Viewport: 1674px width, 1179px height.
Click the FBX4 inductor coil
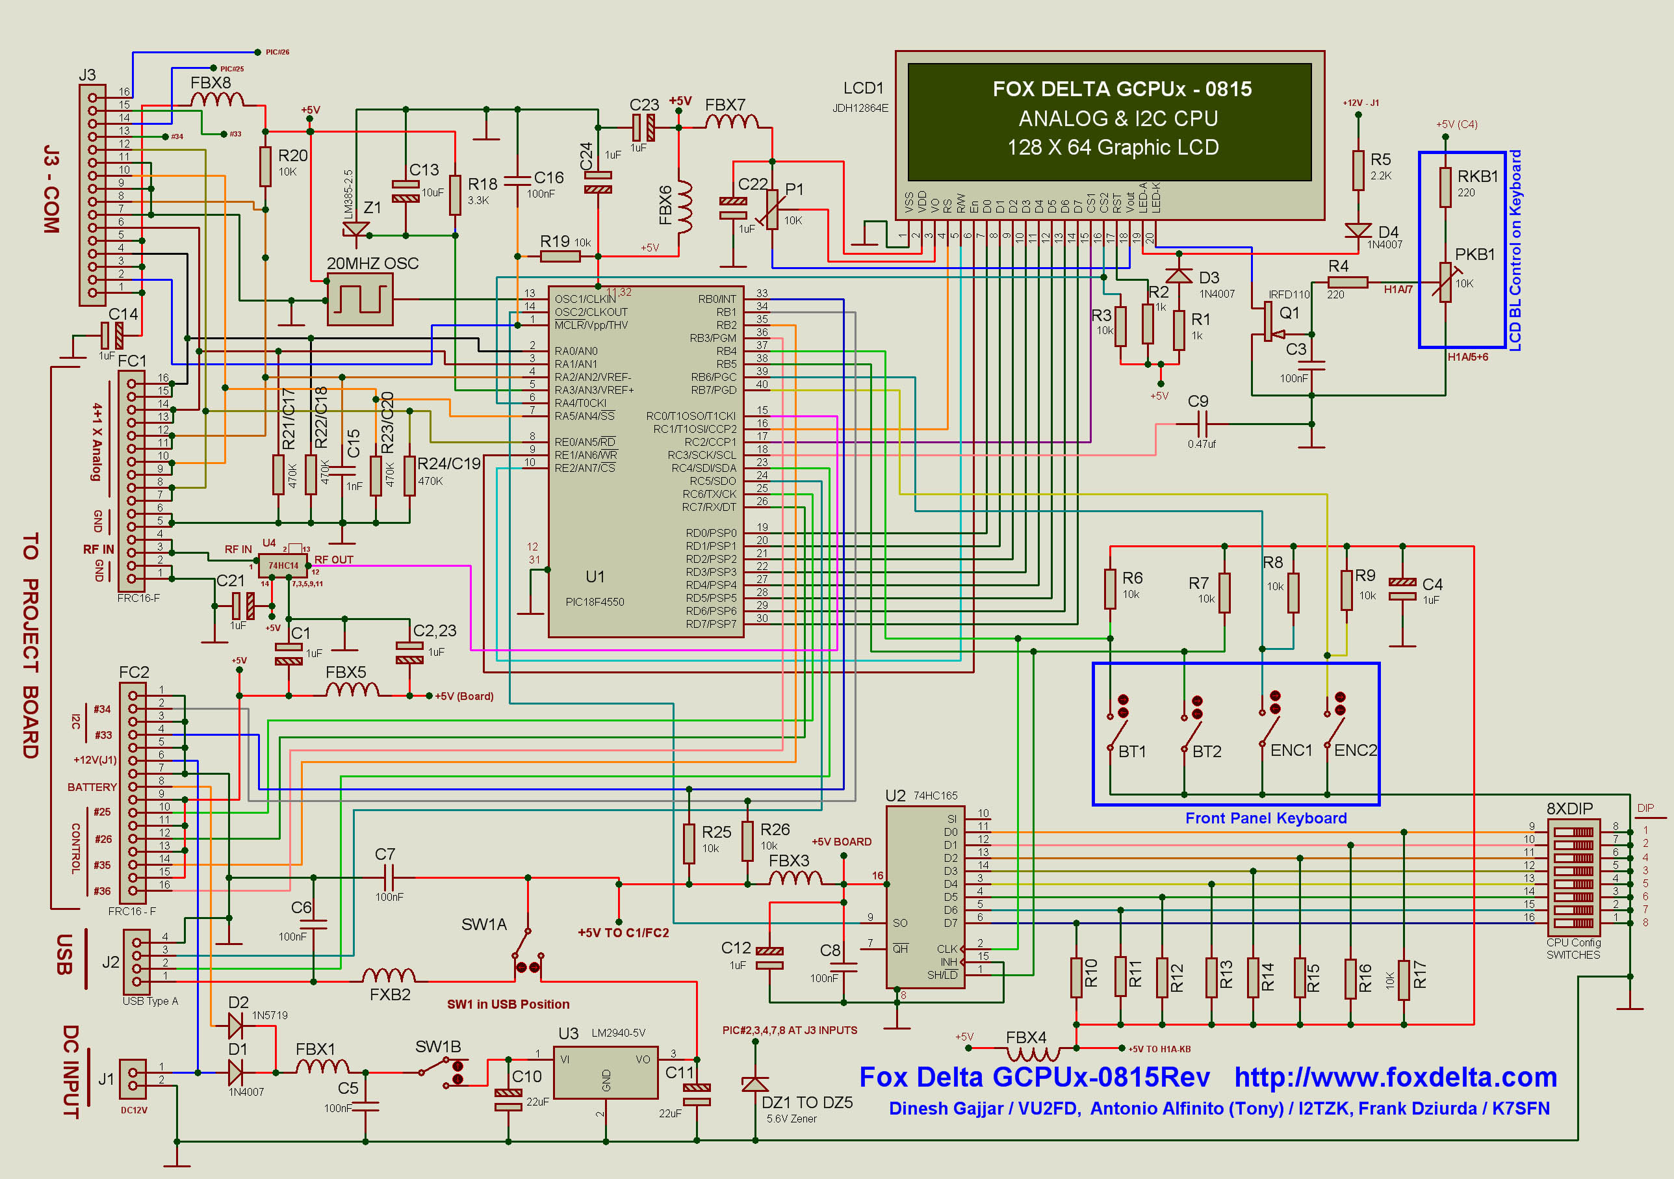pos(1033,1054)
